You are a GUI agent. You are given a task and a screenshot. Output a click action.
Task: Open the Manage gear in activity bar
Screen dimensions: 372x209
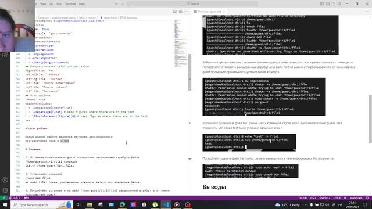pos(5,190)
